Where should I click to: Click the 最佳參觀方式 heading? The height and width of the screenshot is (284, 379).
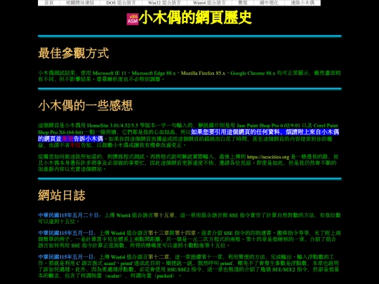click(74, 53)
